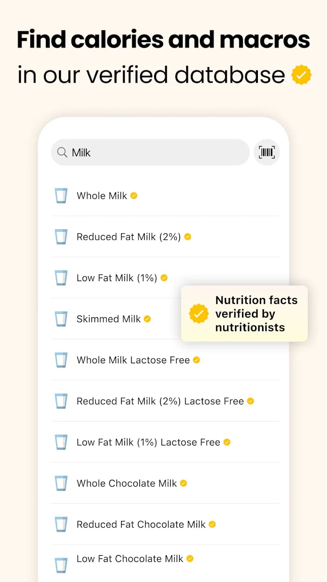Click the search magnifier icon
The height and width of the screenshot is (582, 327).
coord(62,153)
